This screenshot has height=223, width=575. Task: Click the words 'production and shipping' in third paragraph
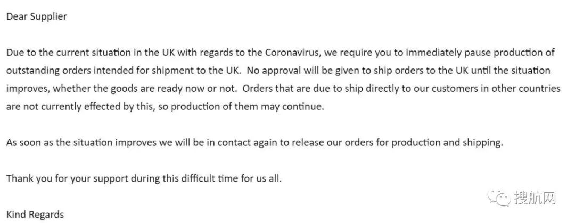coord(447,143)
